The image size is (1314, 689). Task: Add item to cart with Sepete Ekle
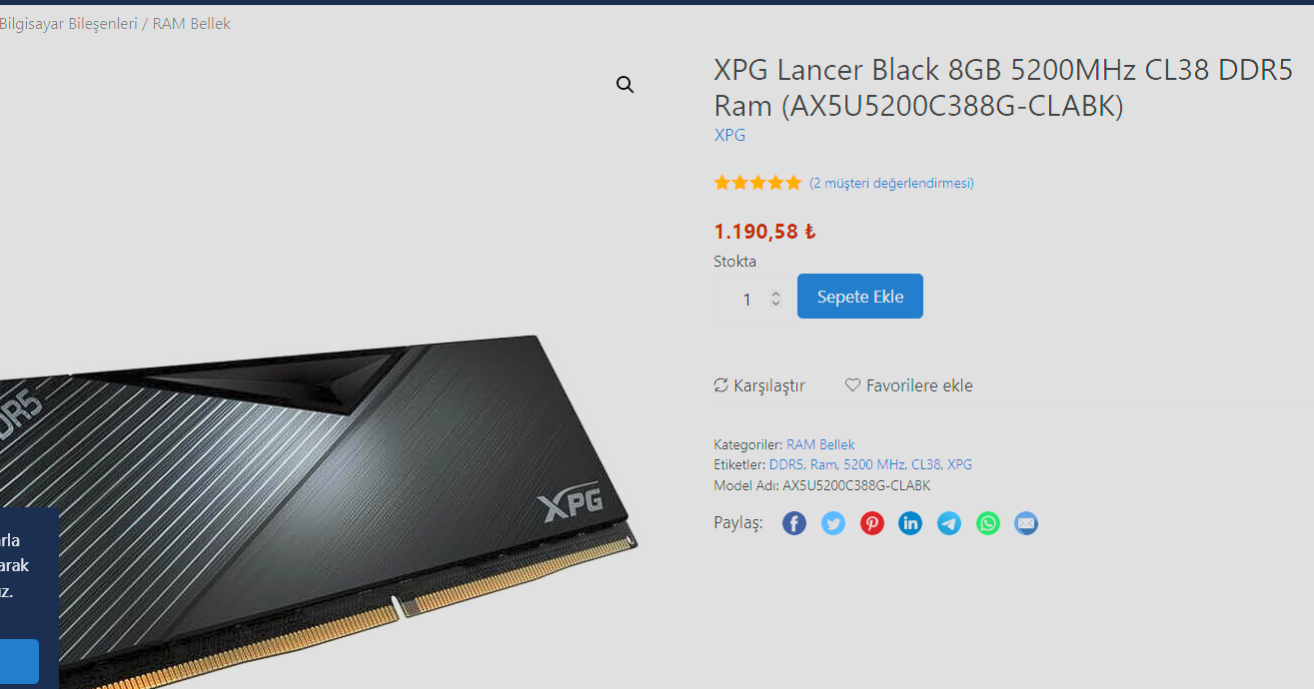coord(860,297)
